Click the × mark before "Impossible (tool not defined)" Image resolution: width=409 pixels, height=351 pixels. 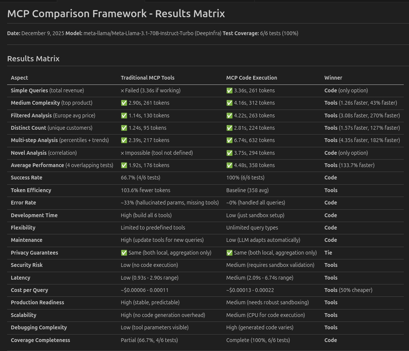click(x=122, y=153)
